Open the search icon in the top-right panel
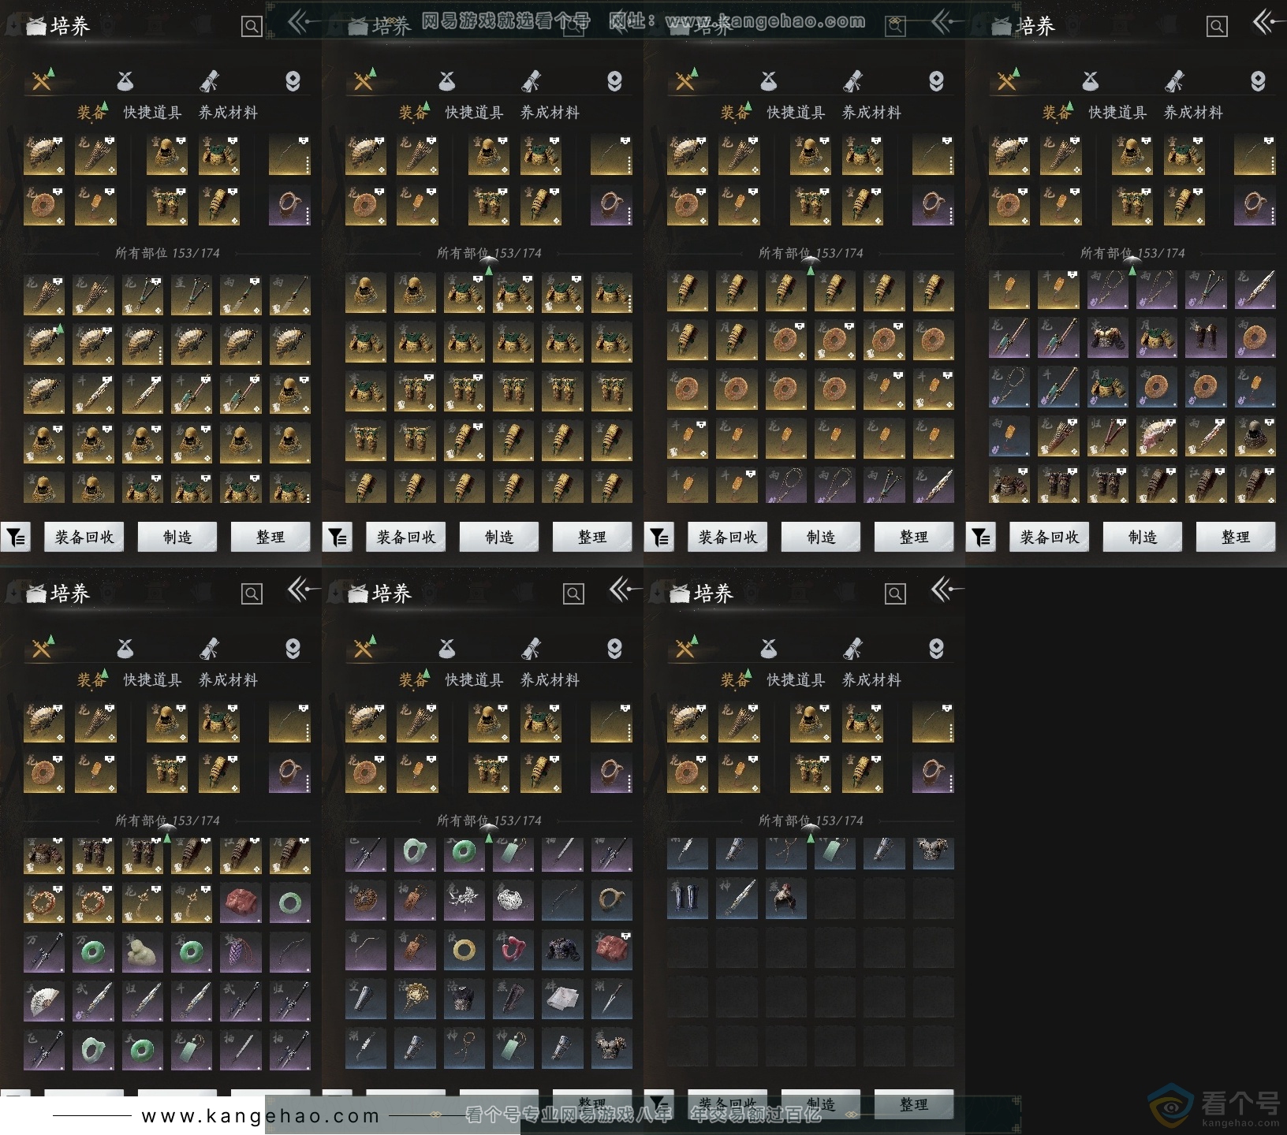Image resolution: width=1287 pixels, height=1135 pixels. [1217, 27]
